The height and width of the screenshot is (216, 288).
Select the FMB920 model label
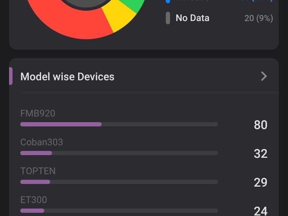pyautogui.click(x=38, y=113)
